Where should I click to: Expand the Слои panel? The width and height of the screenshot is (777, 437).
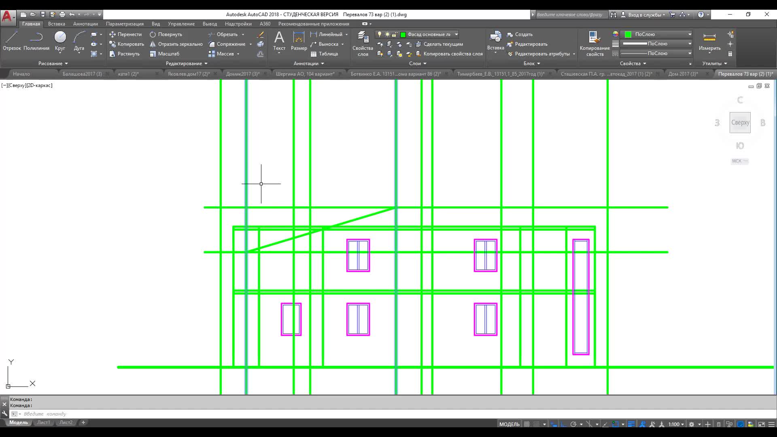[418, 64]
